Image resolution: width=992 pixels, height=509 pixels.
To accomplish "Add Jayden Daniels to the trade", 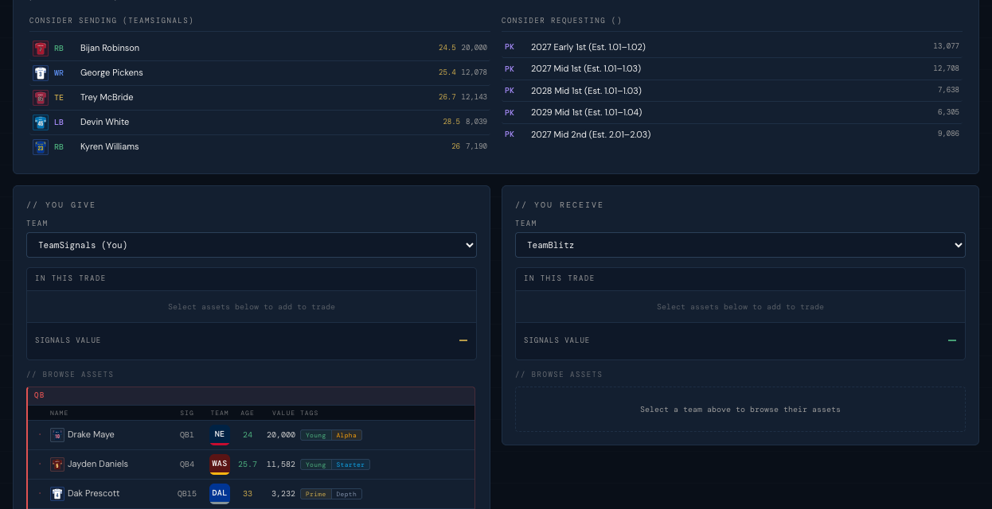I will (252, 464).
